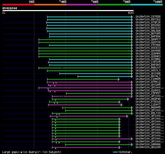Click the 20% identity legend label
The image size is (165, 154).
pyautogui.click(x=32, y=2)
